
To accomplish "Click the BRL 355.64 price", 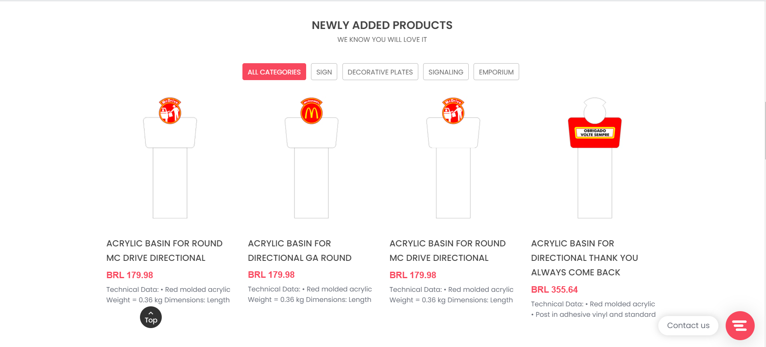I will [554, 289].
